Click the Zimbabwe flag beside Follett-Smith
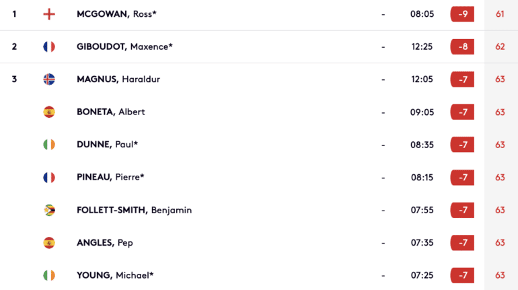518x290 pixels. [x=49, y=210]
